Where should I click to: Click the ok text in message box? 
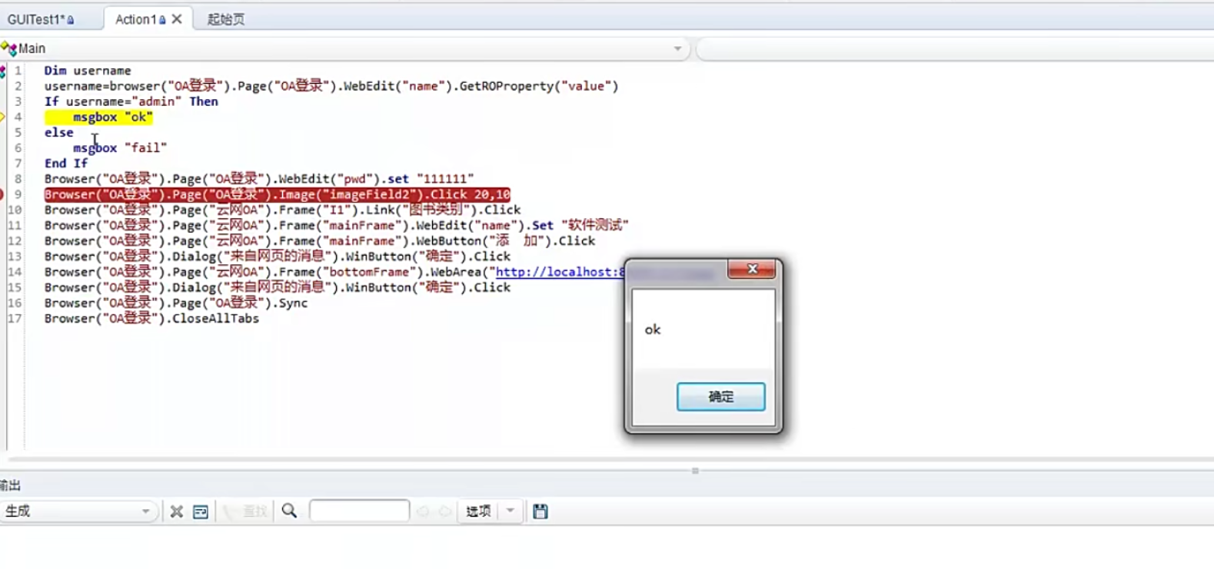click(653, 329)
